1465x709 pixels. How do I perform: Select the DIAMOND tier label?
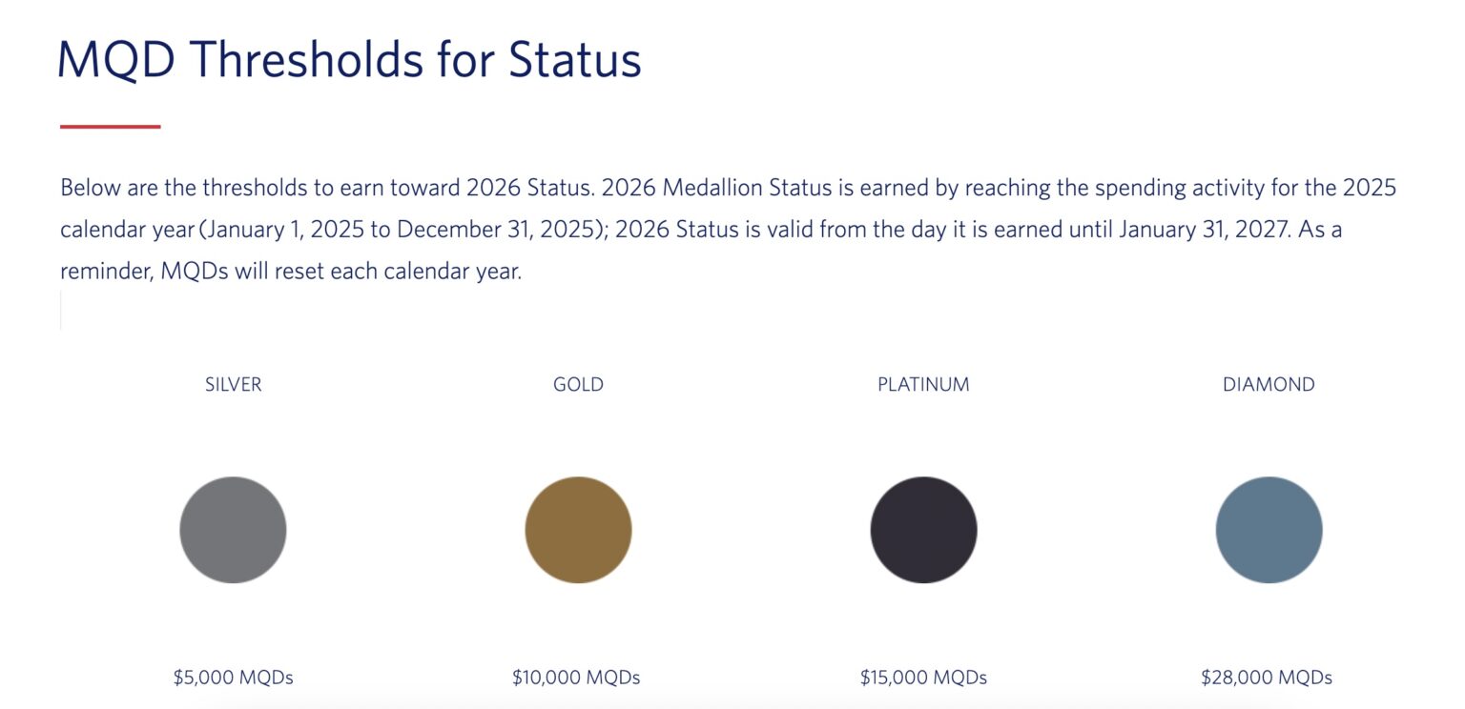[1269, 385]
